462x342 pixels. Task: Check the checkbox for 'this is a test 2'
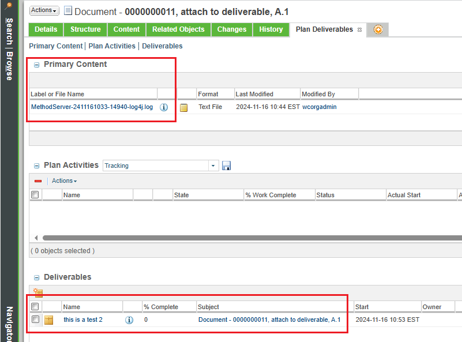coord(35,320)
